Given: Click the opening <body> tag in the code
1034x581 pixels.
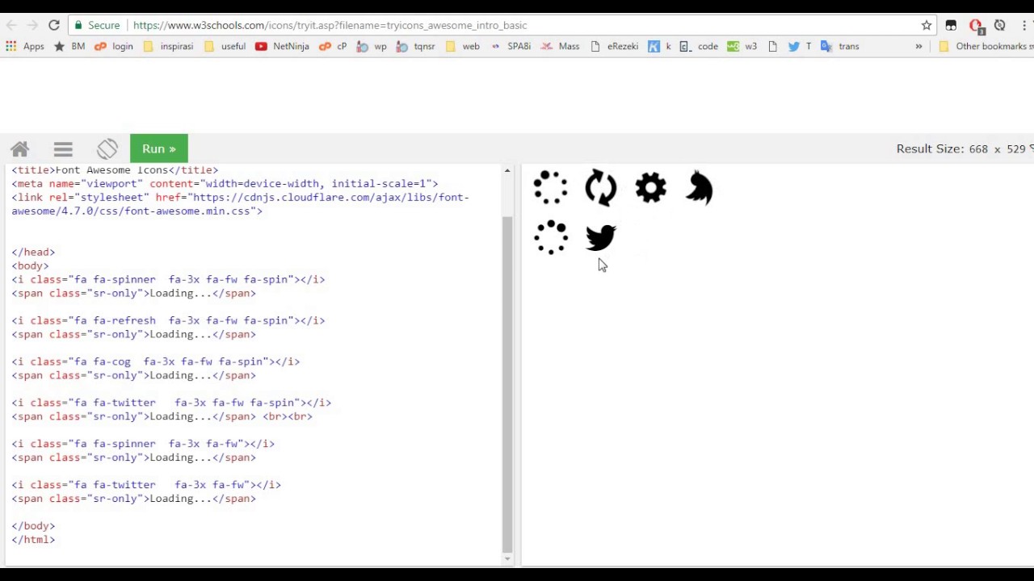Looking at the screenshot, I should click(30, 266).
